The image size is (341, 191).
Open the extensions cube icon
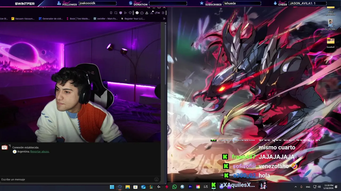pyautogui.click(x=142, y=13)
